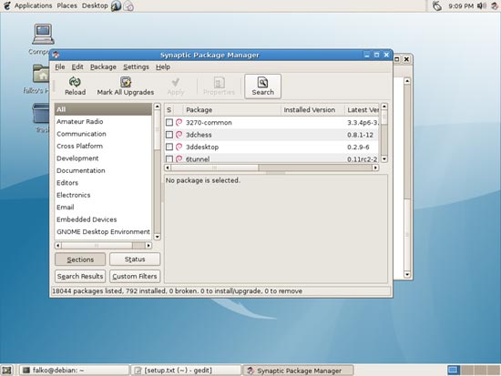Click the greyed Properties toolbar icon
The width and height of the screenshot is (501, 376).
coord(219,83)
